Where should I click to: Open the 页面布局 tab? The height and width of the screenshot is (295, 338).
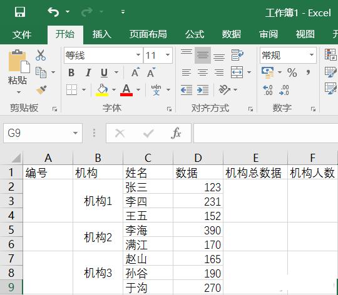click(148, 34)
